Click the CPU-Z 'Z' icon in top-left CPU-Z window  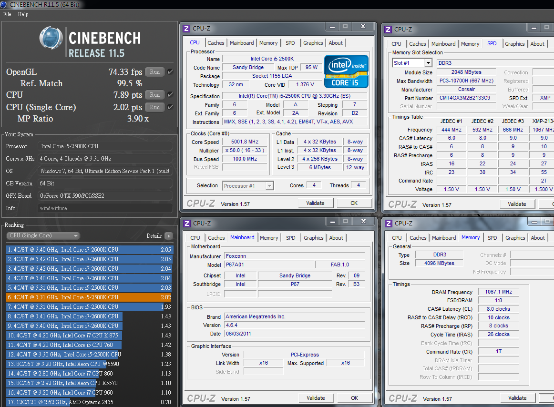186,29
